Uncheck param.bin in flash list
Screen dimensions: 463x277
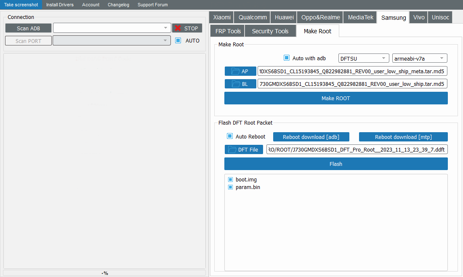[x=231, y=187]
